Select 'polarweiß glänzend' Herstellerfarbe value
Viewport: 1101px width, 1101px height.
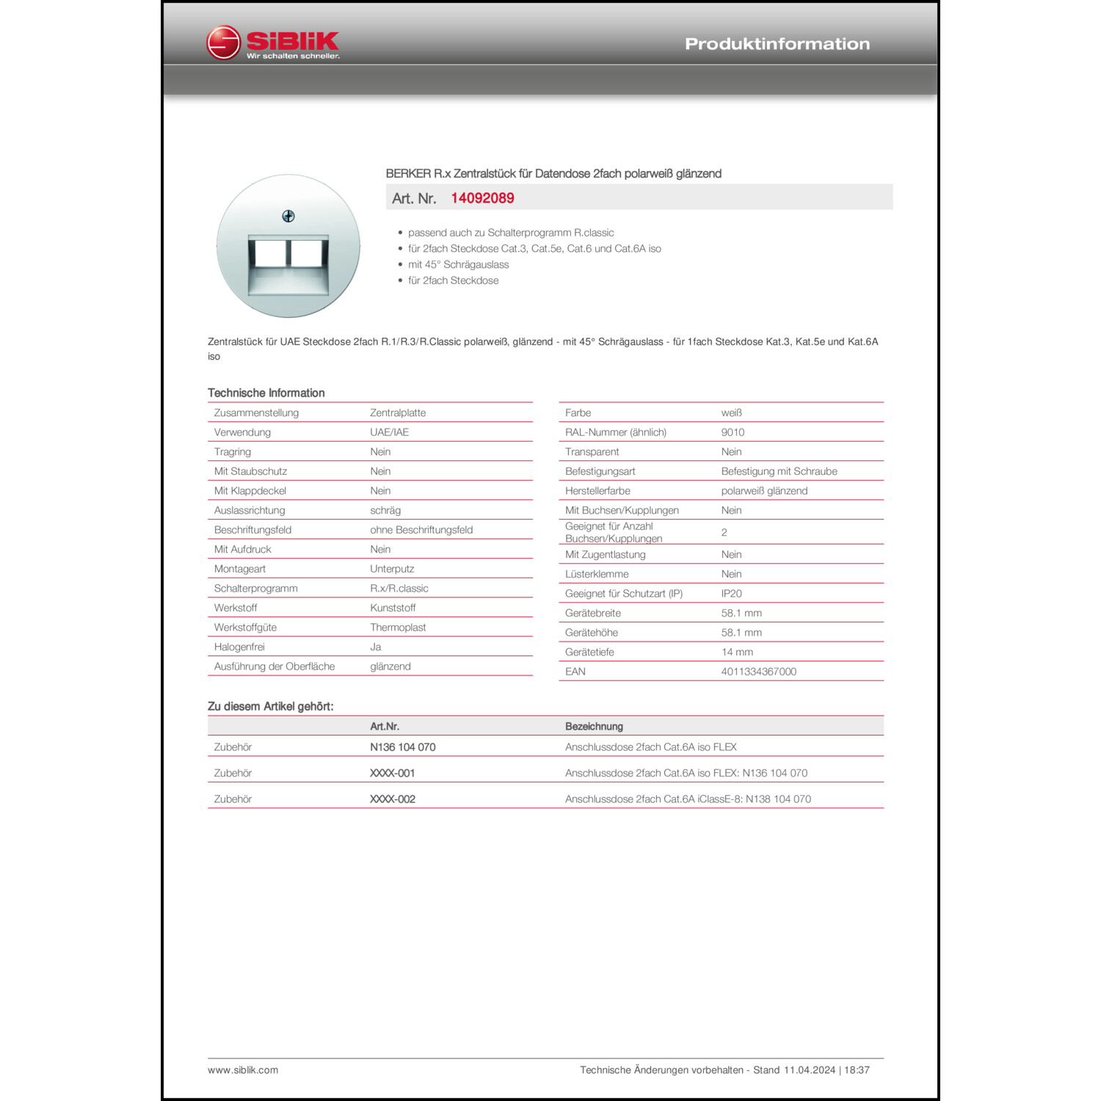[764, 491]
